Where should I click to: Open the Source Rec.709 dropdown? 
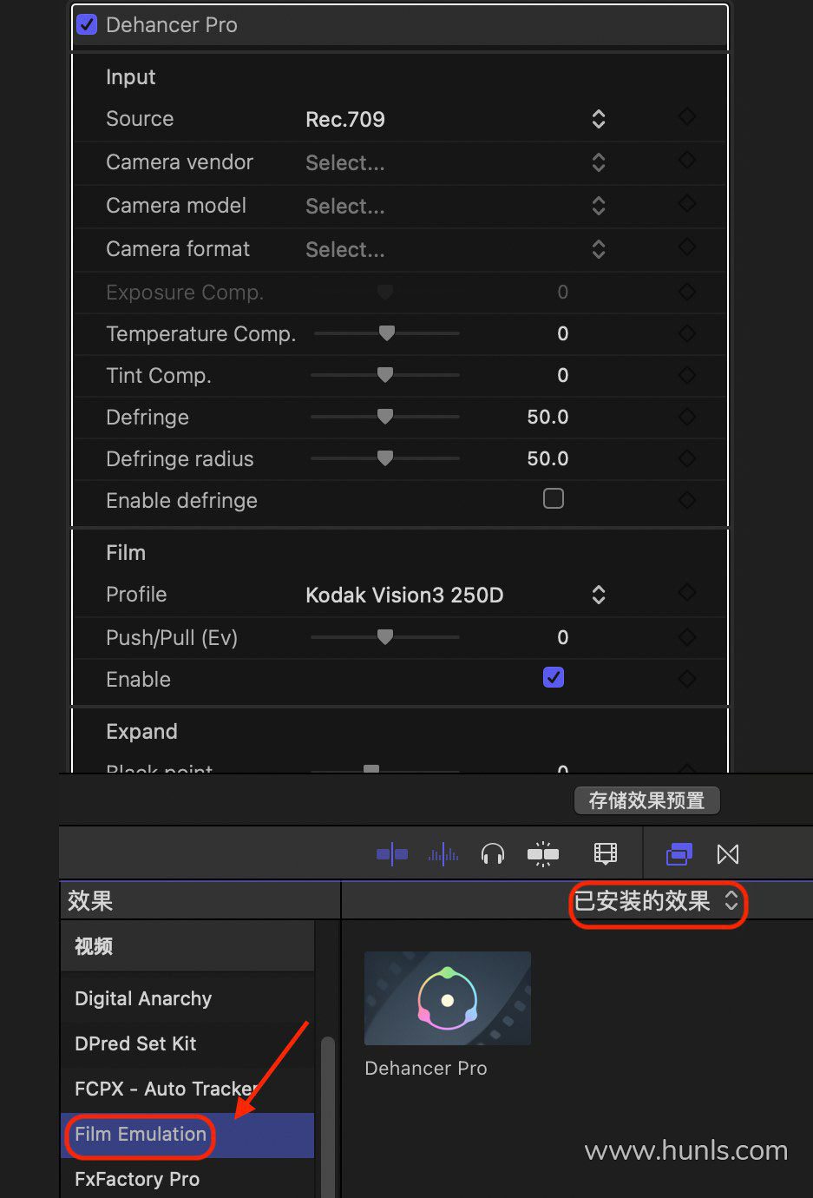click(455, 119)
